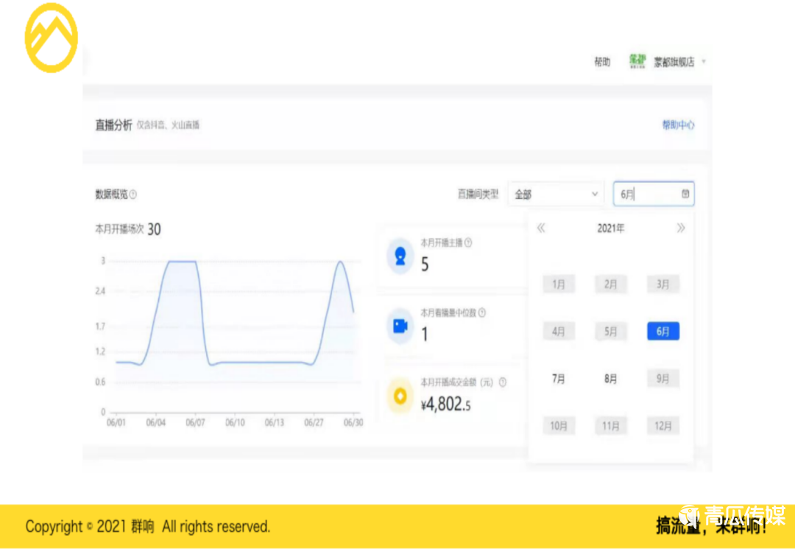Click the 2021年 year header label
Screen dimensions: 795x549
coord(610,228)
